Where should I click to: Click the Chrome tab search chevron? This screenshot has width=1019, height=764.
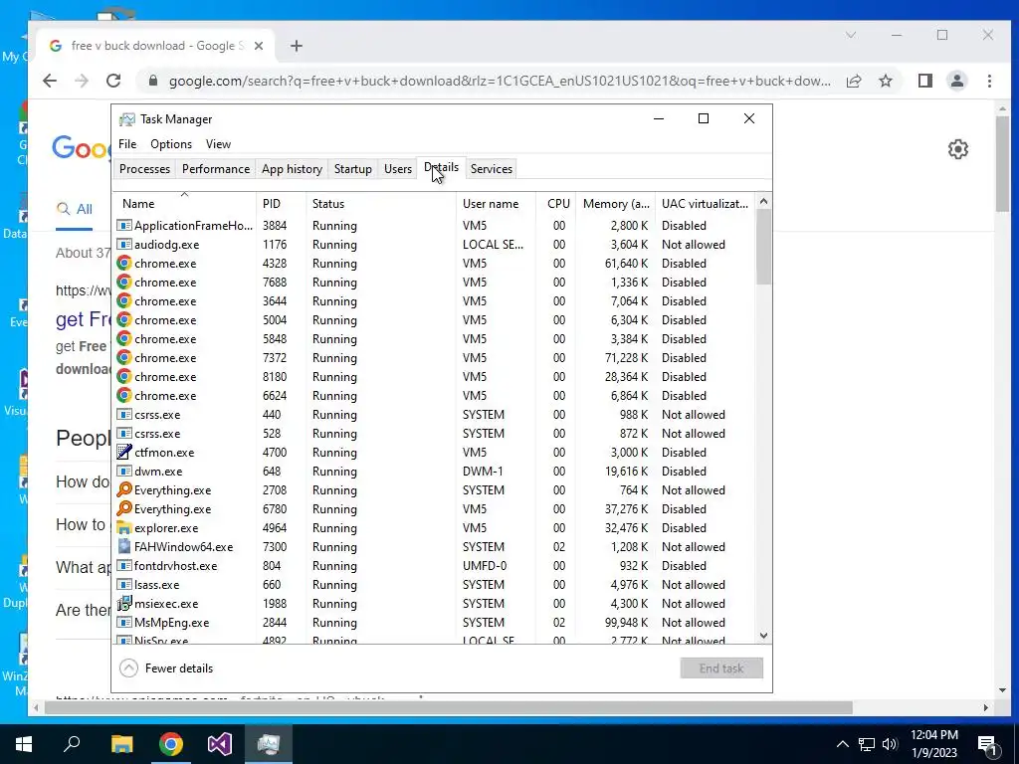851,35
